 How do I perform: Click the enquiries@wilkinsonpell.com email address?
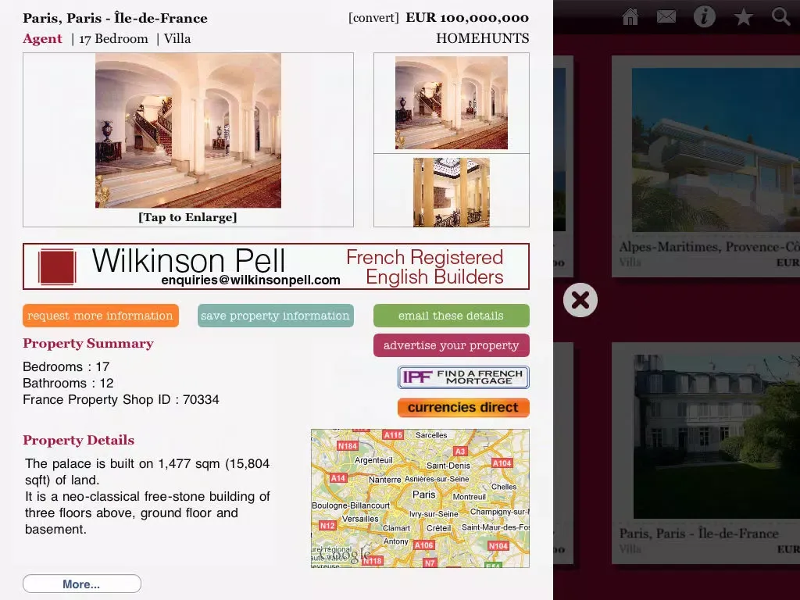click(251, 280)
